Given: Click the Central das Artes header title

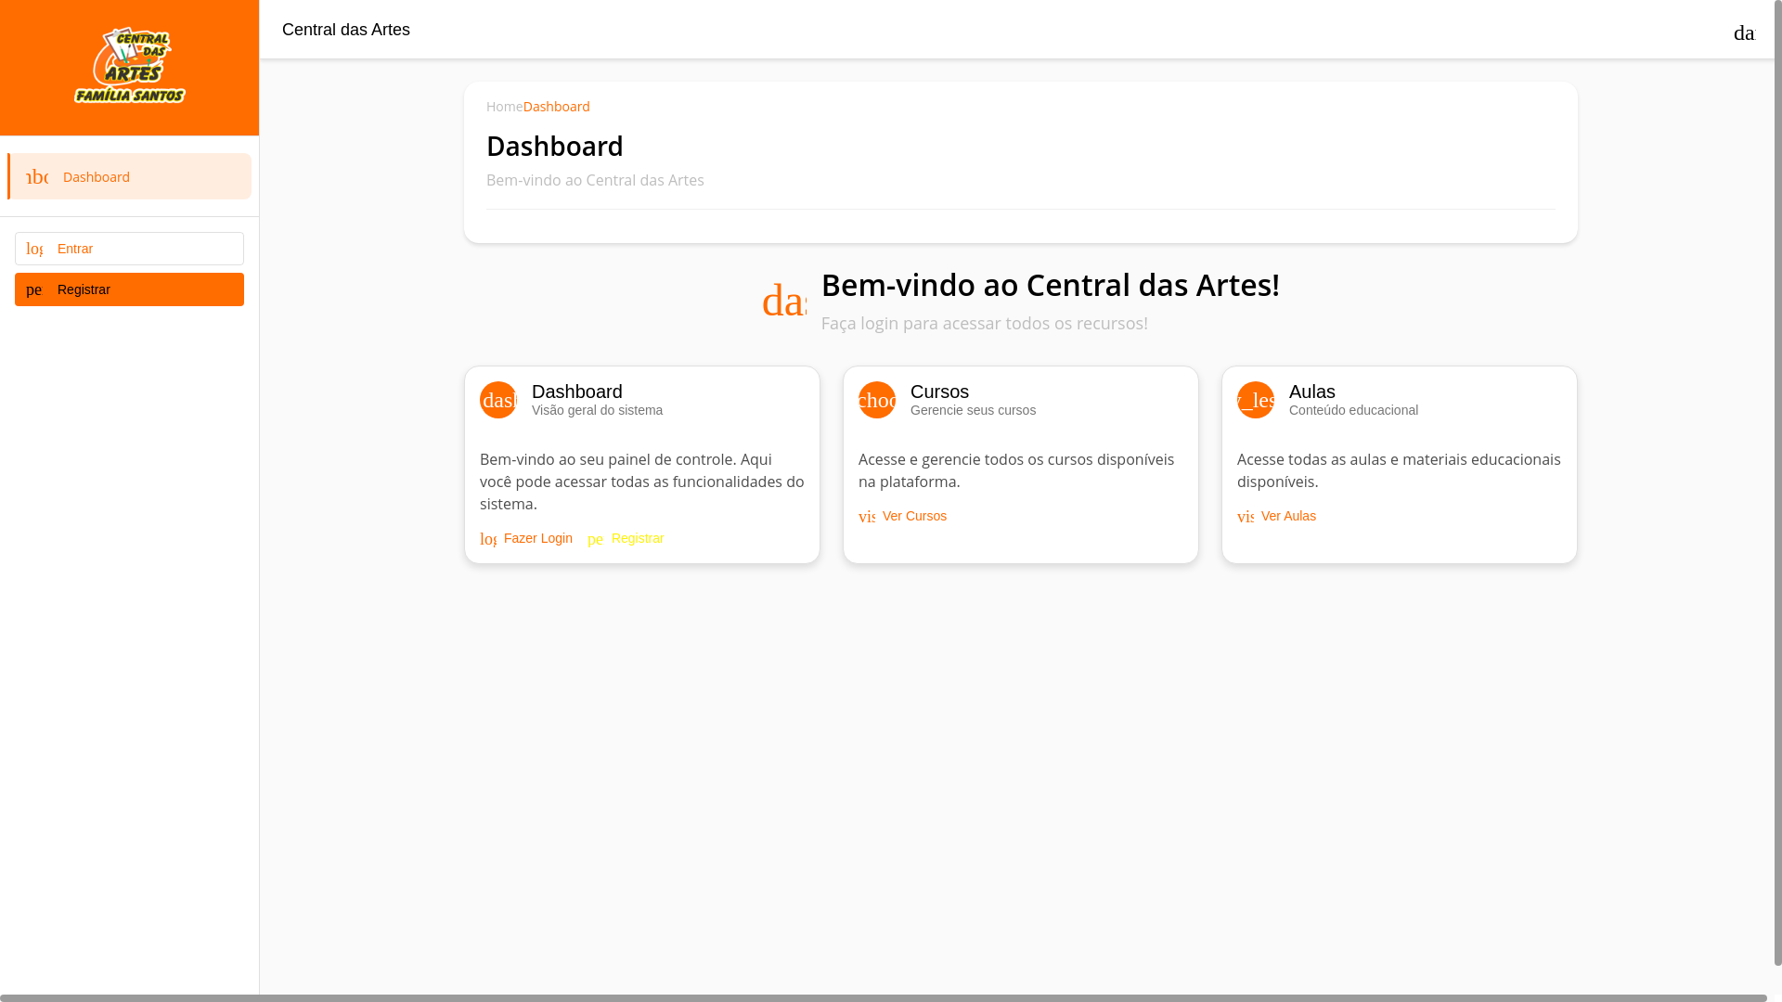Looking at the screenshot, I should (x=346, y=30).
